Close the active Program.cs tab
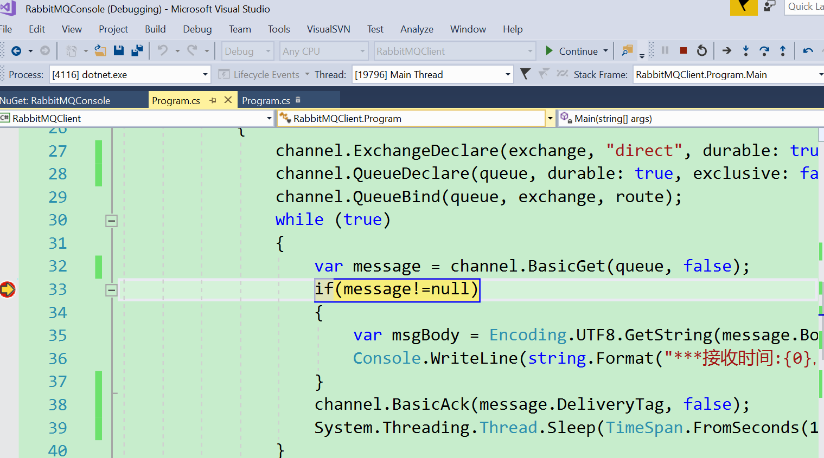This screenshot has width=824, height=458. [x=228, y=100]
